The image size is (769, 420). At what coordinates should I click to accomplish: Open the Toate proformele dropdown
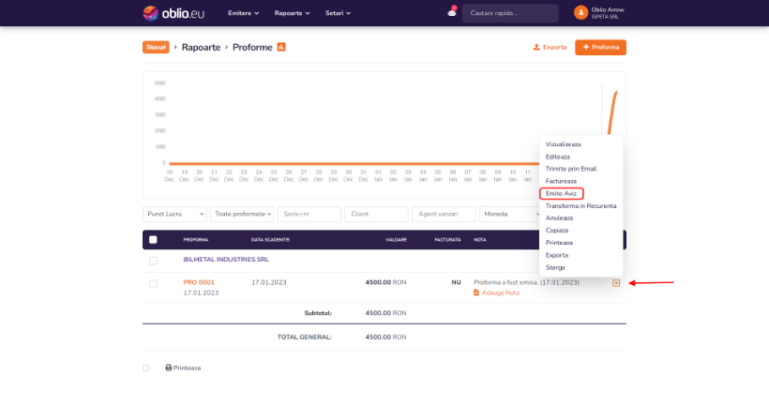pos(242,214)
